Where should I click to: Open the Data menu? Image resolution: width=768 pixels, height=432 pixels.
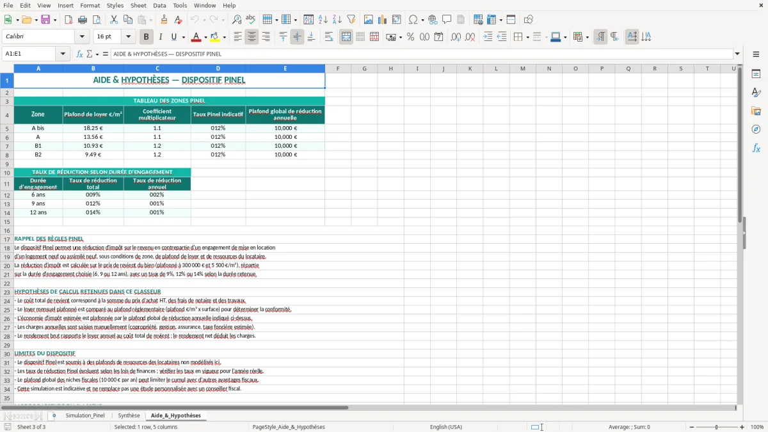(x=159, y=5)
